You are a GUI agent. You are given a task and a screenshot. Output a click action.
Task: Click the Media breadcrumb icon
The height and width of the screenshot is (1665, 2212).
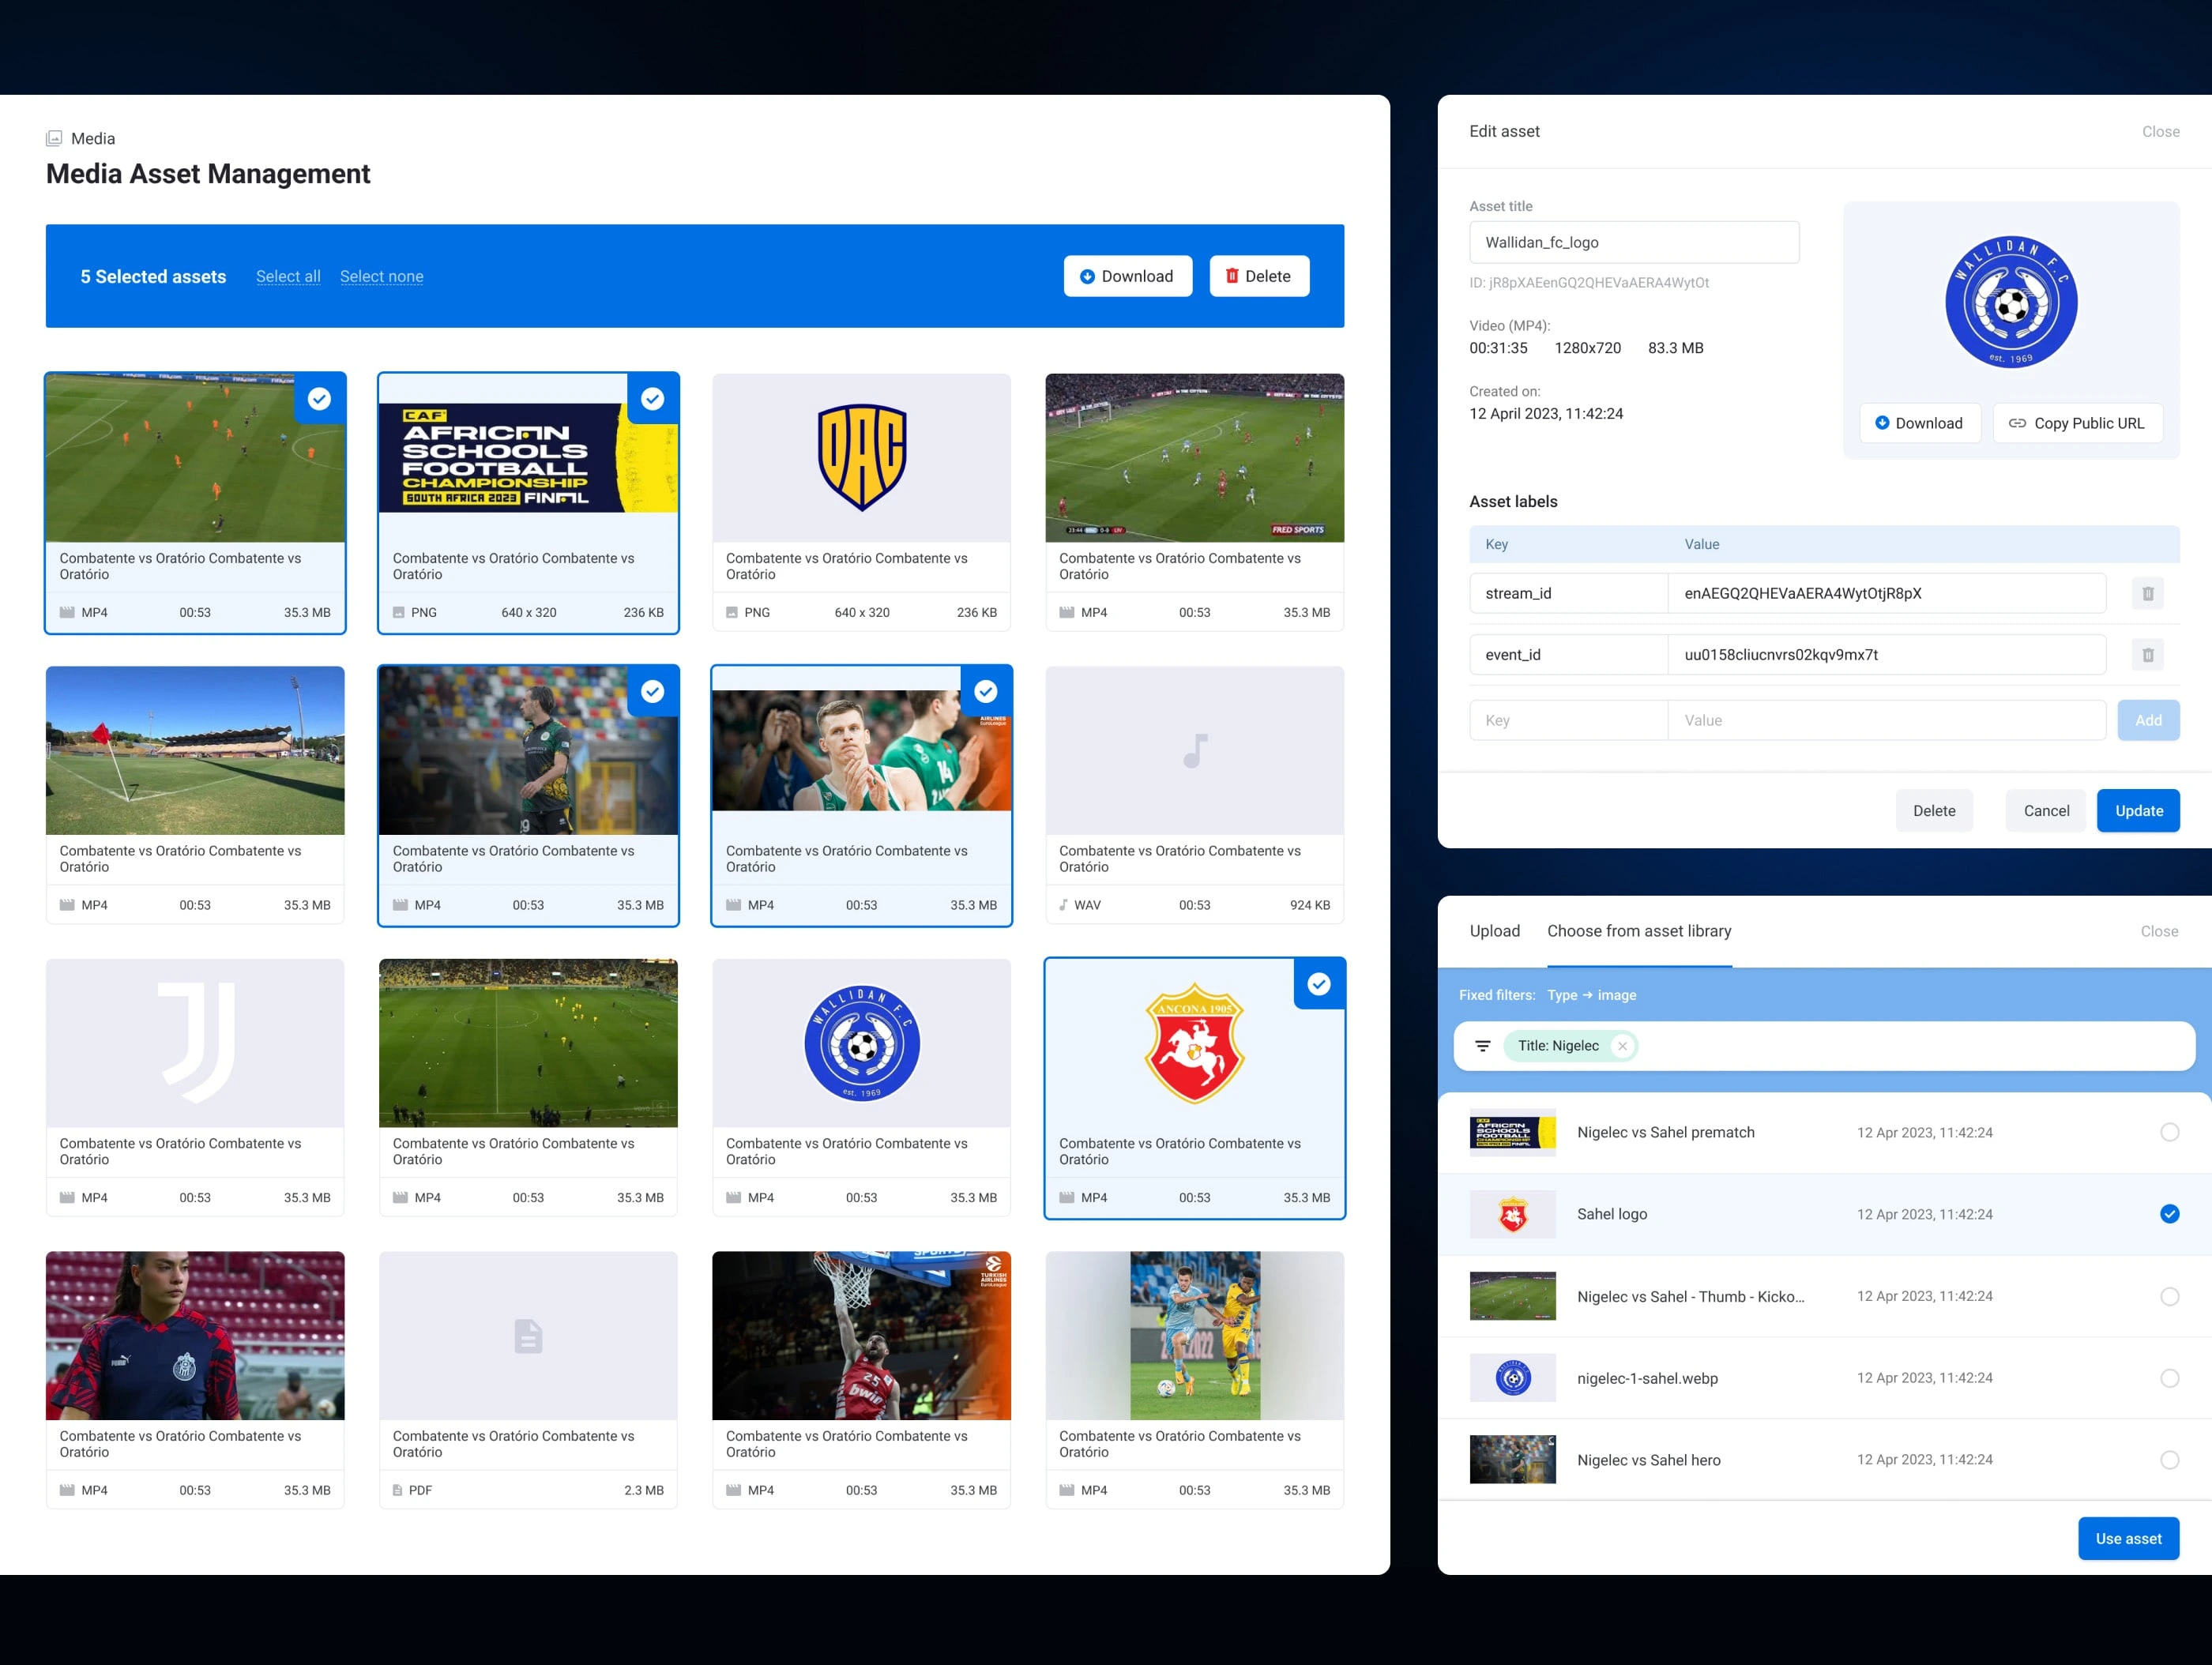pyautogui.click(x=54, y=138)
